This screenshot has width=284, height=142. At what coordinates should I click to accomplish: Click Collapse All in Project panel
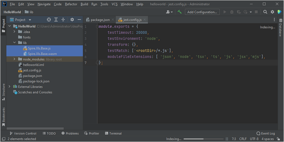(x=63, y=20)
